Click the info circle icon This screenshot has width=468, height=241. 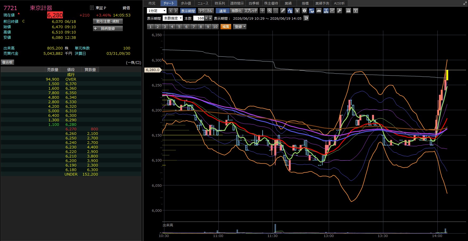(304, 11)
